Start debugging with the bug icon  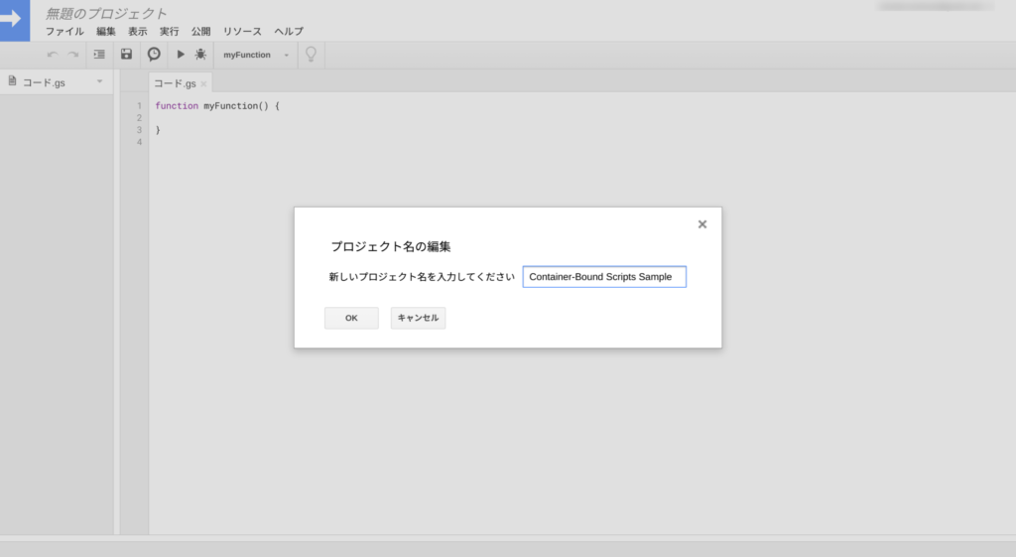[201, 55]
